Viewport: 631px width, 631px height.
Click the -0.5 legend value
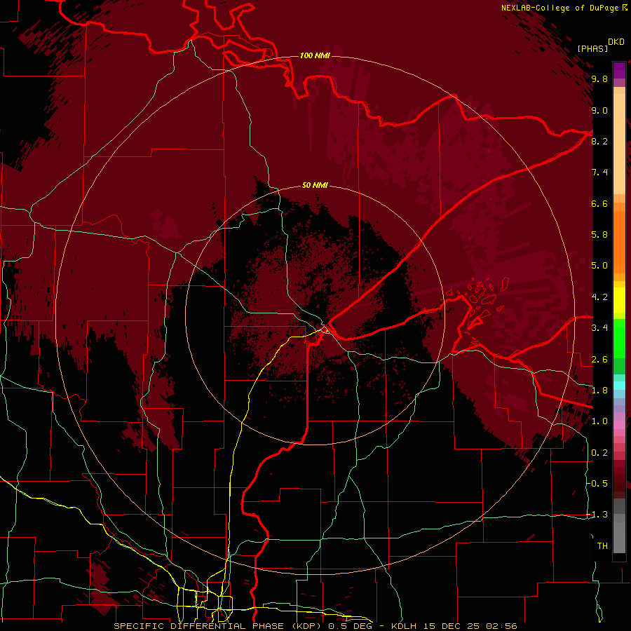click(597, 484)
